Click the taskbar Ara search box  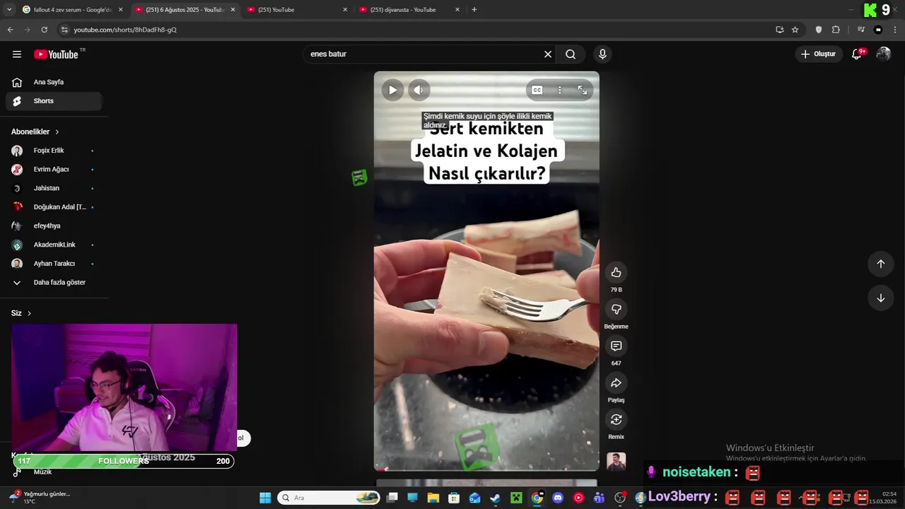328,498
